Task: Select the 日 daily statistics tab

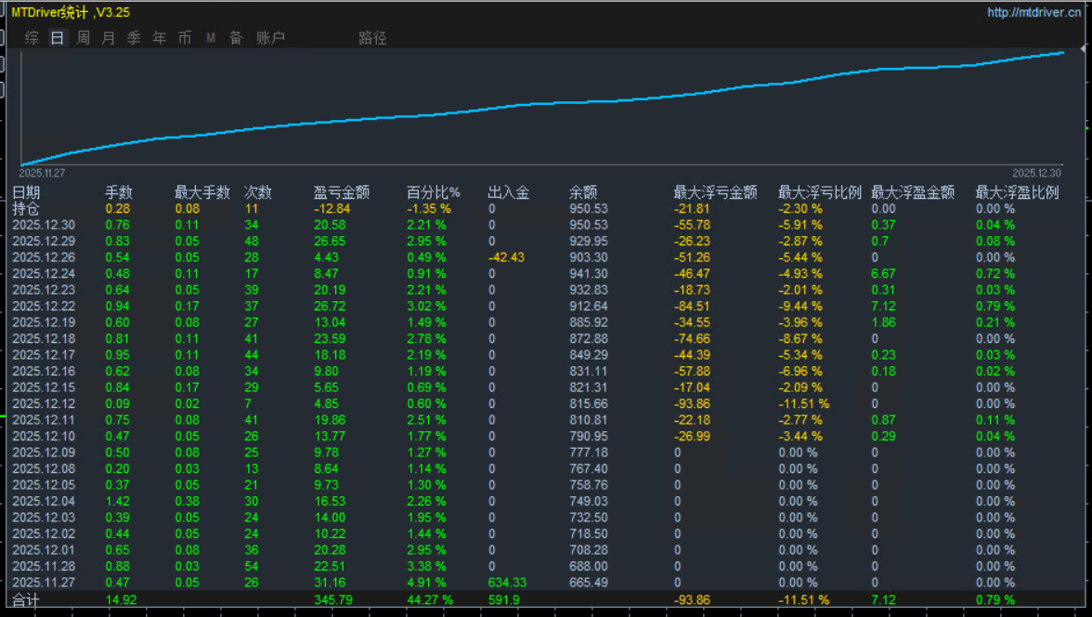Action: click(x=58, y=38)
